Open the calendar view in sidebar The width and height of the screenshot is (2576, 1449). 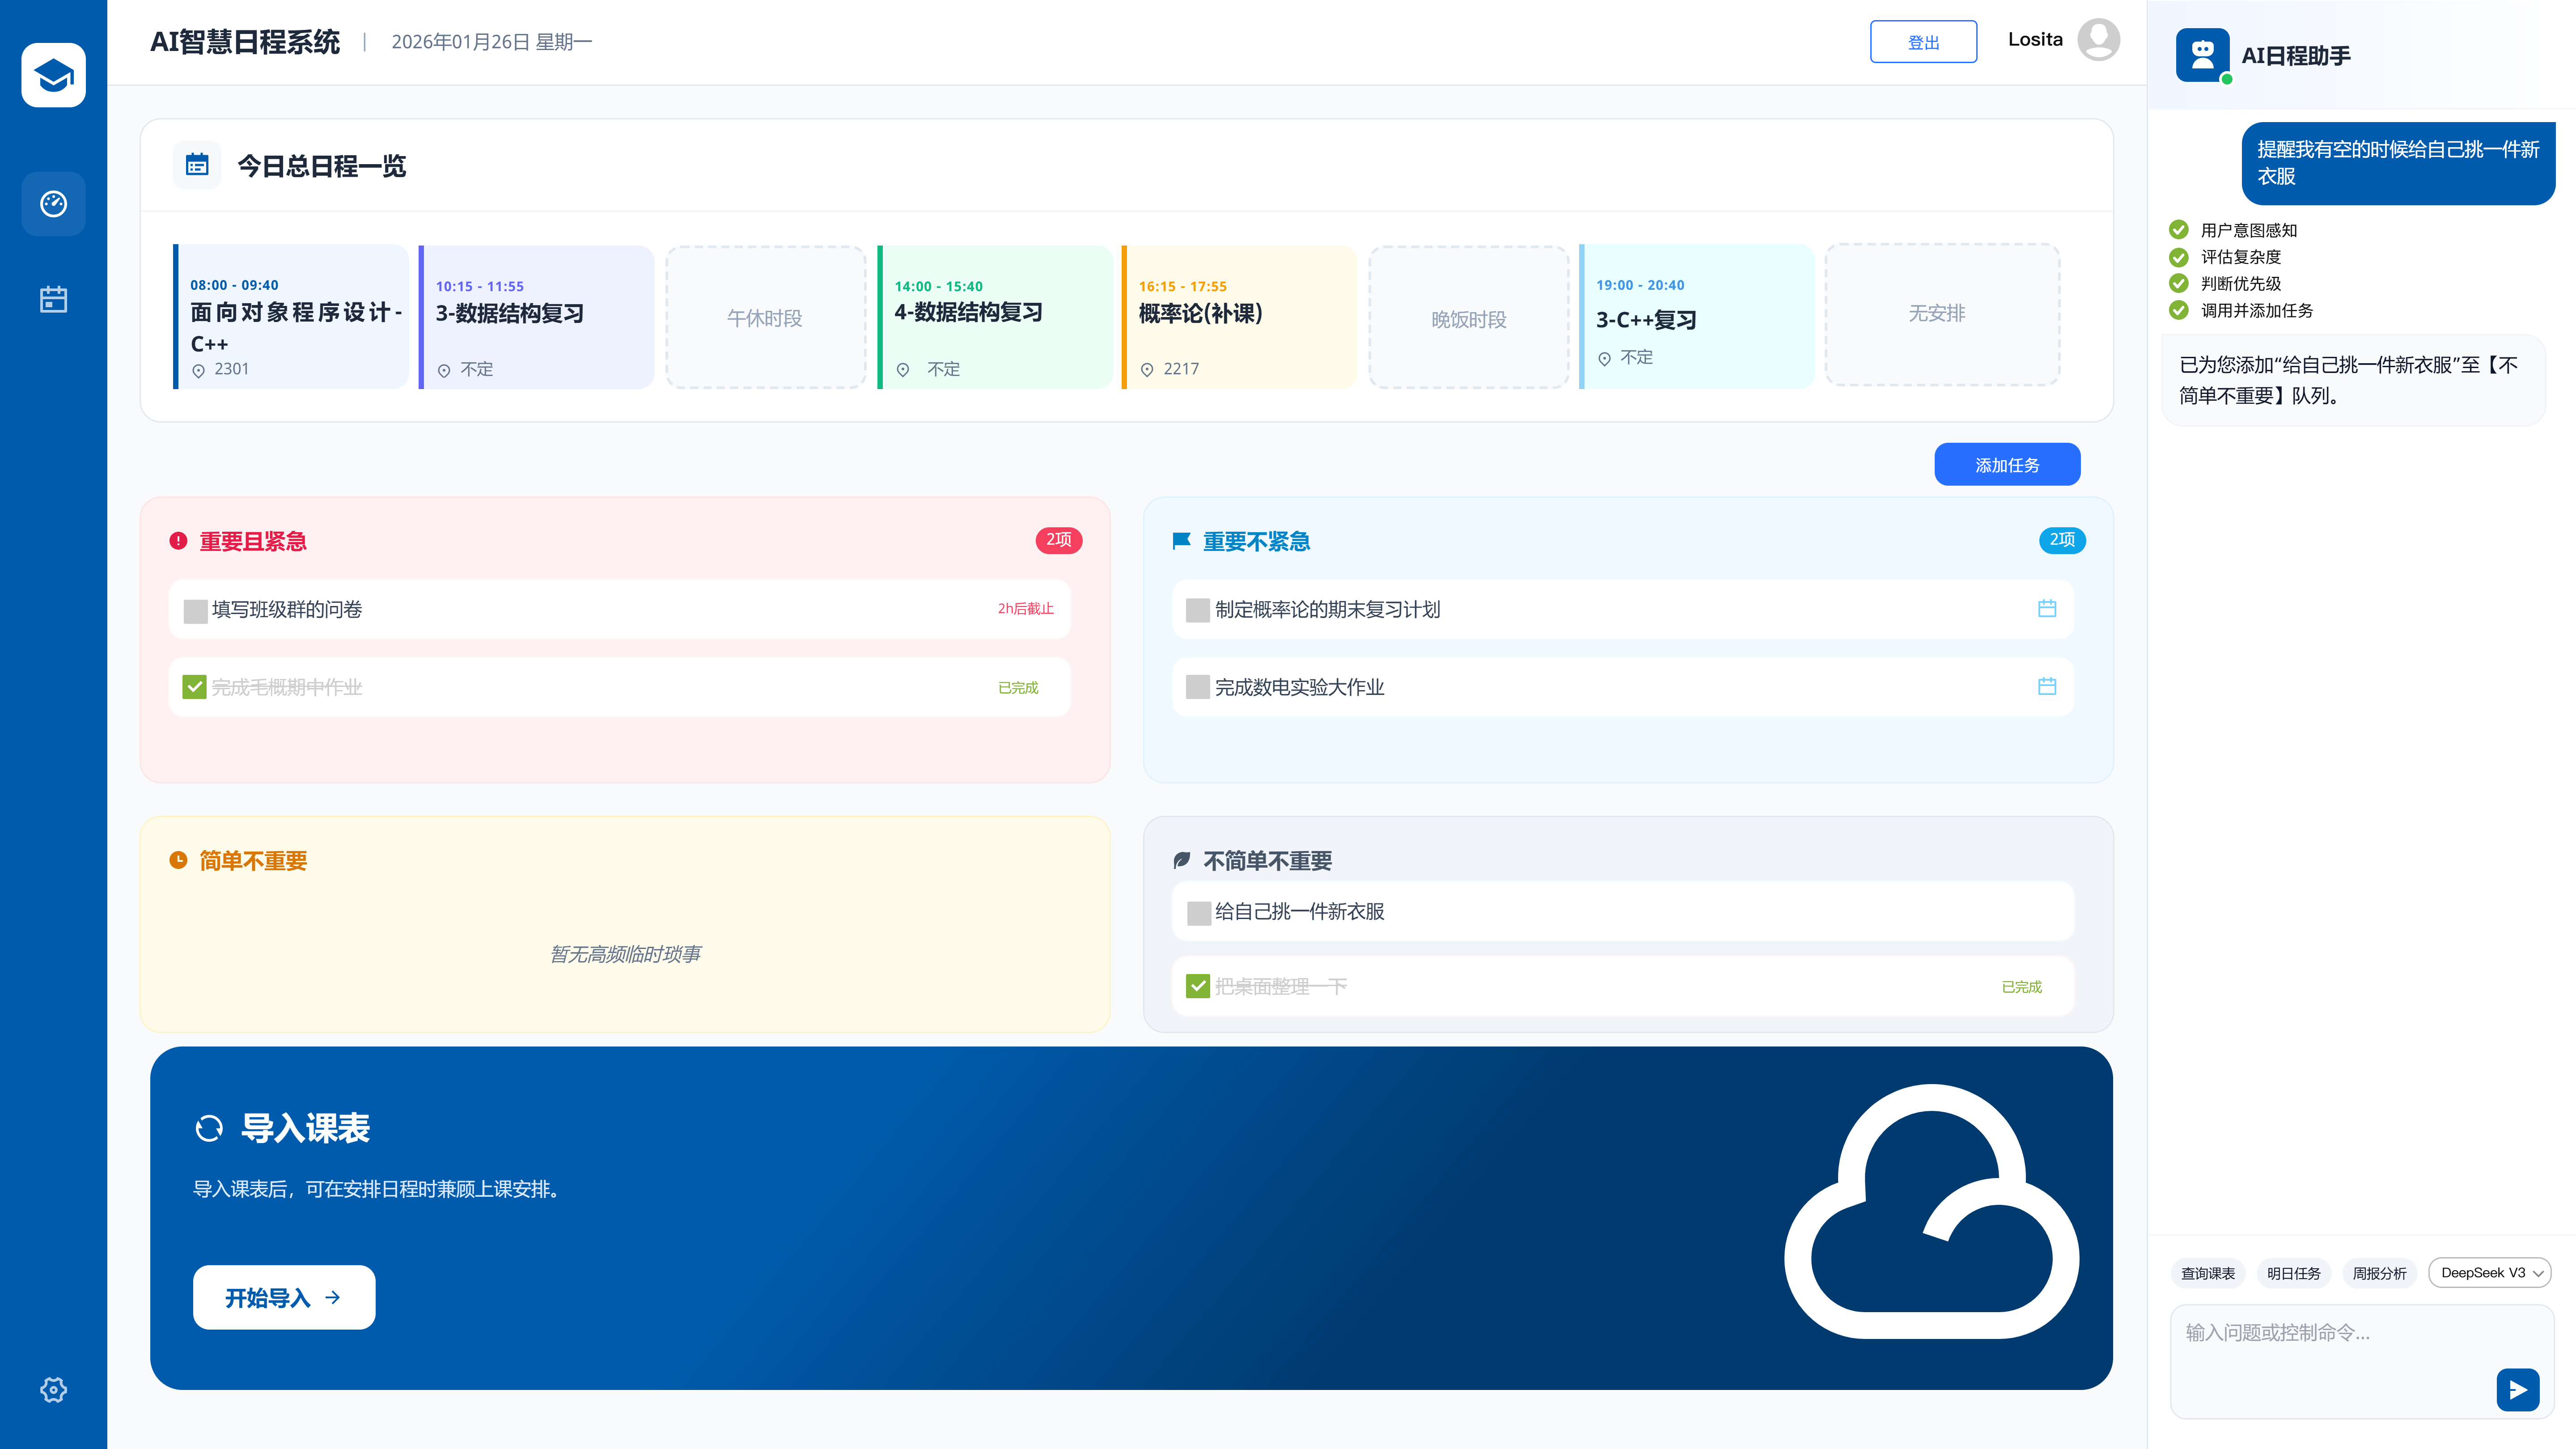tap(53, 299)
